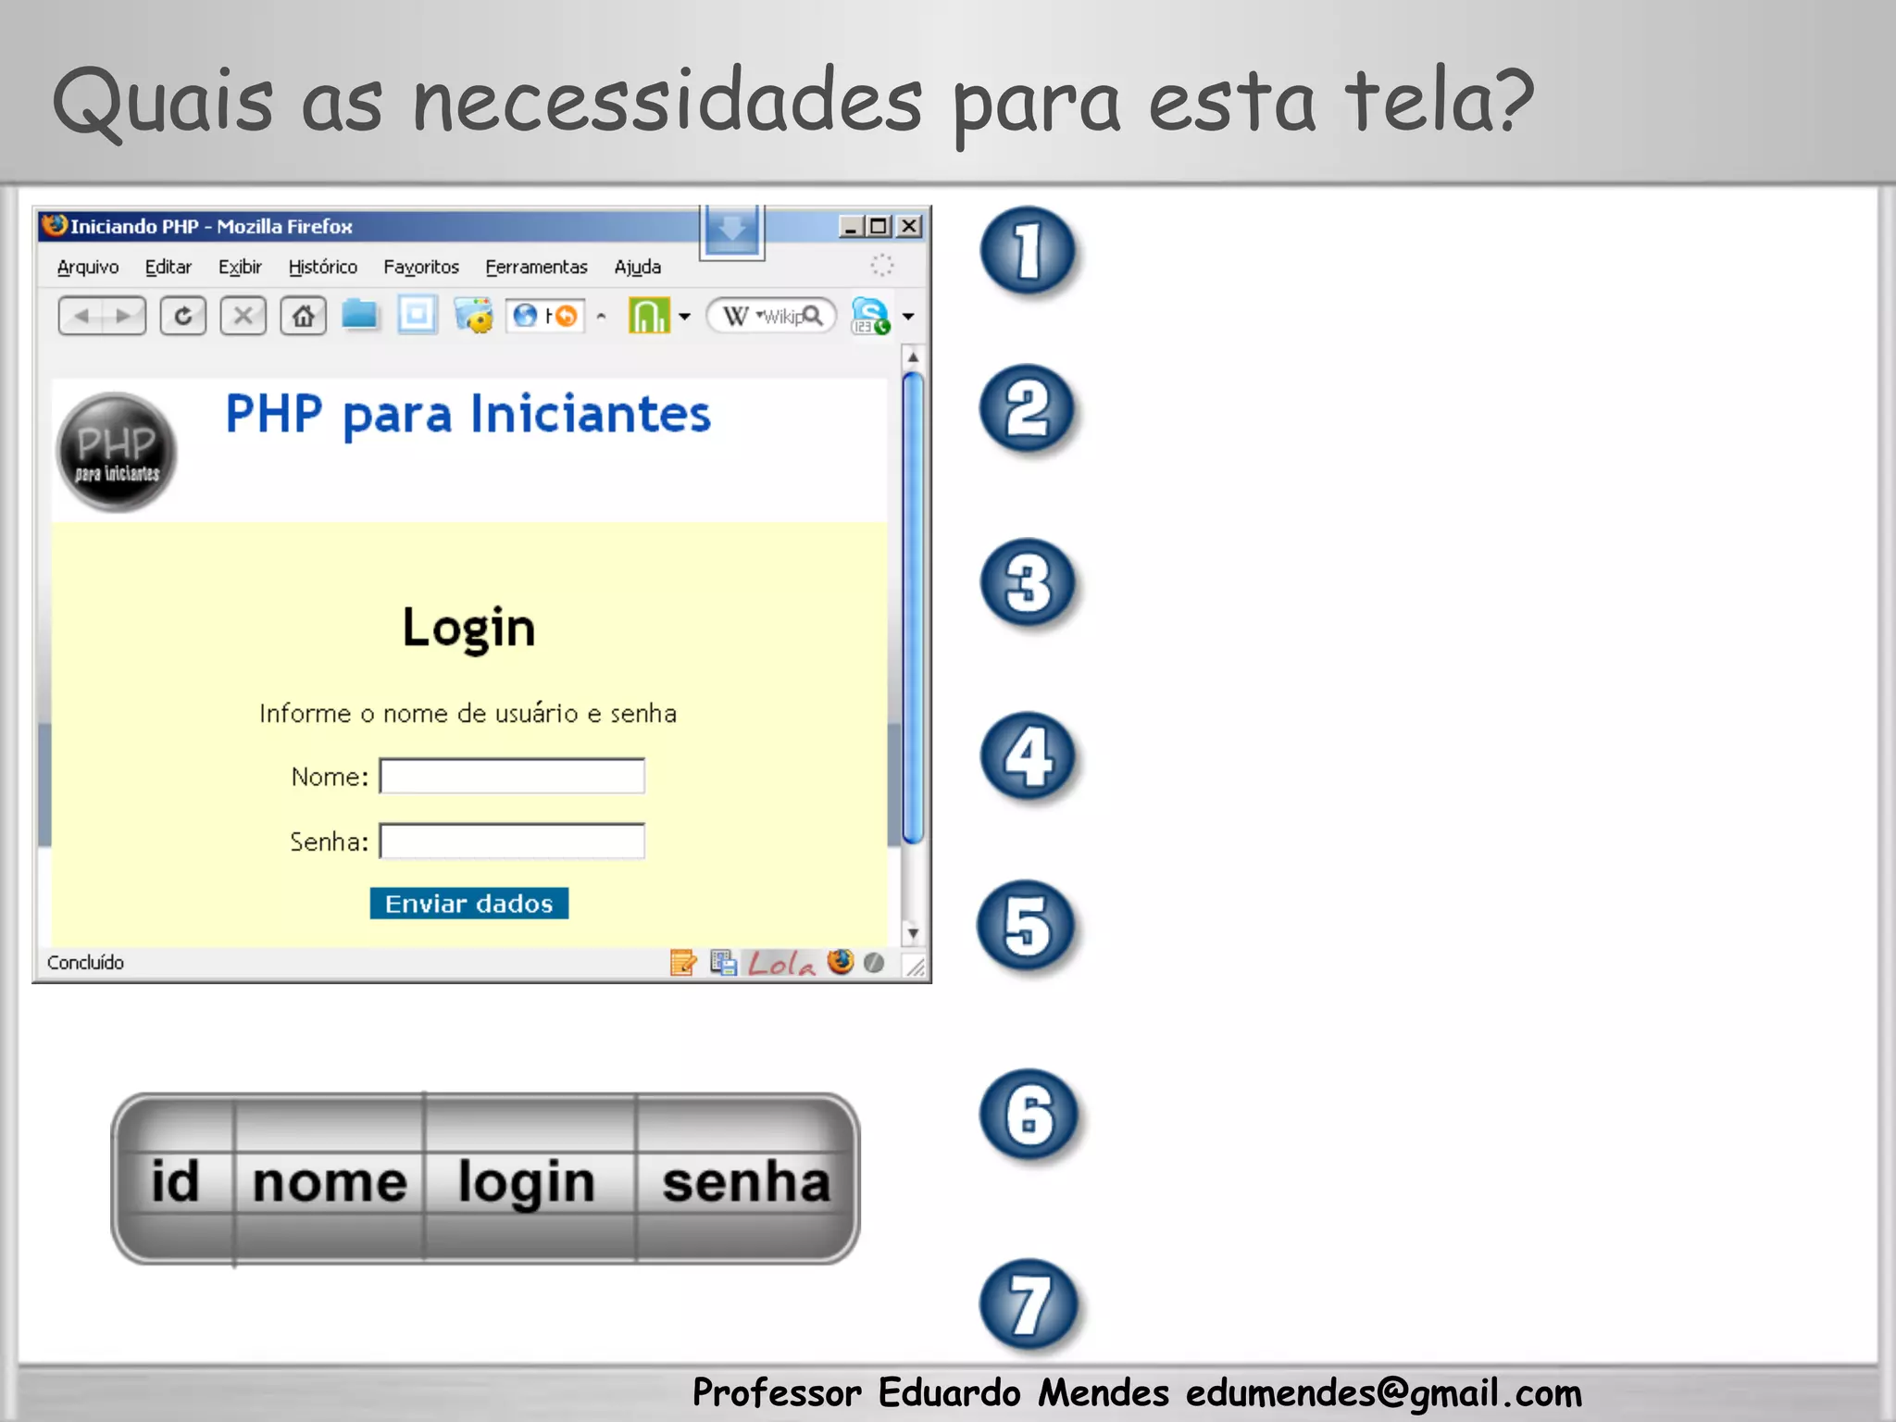The height and width of the screenshot is (1422, 1896).
Task: Click the 'Login' heading text
Action: coord(468,629)
